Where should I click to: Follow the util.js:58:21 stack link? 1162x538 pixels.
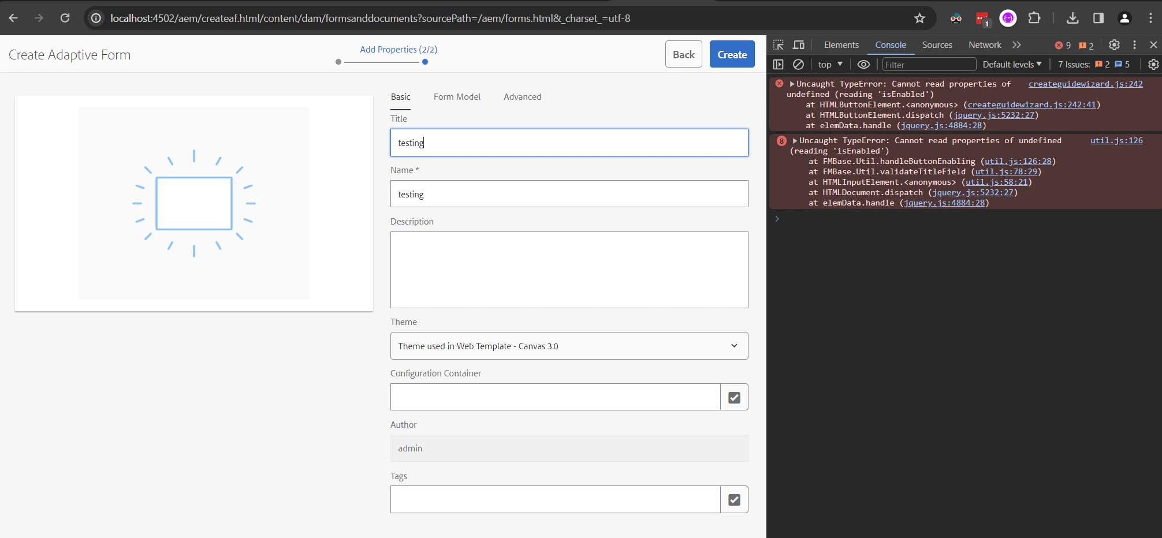996,182
